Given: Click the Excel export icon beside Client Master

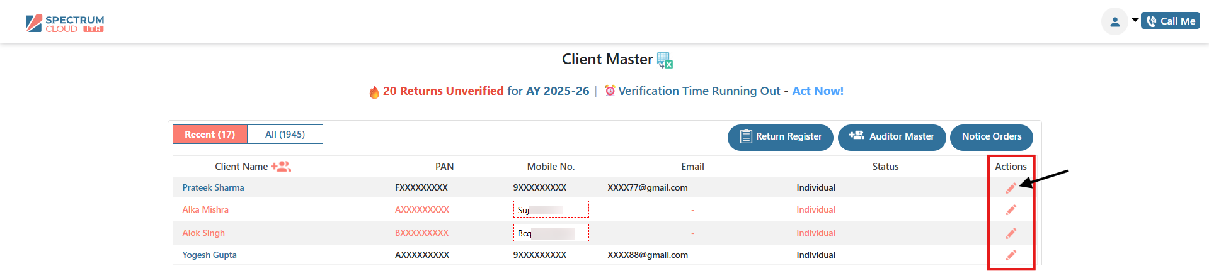Looking at the screenshot, I should (665, 60).
